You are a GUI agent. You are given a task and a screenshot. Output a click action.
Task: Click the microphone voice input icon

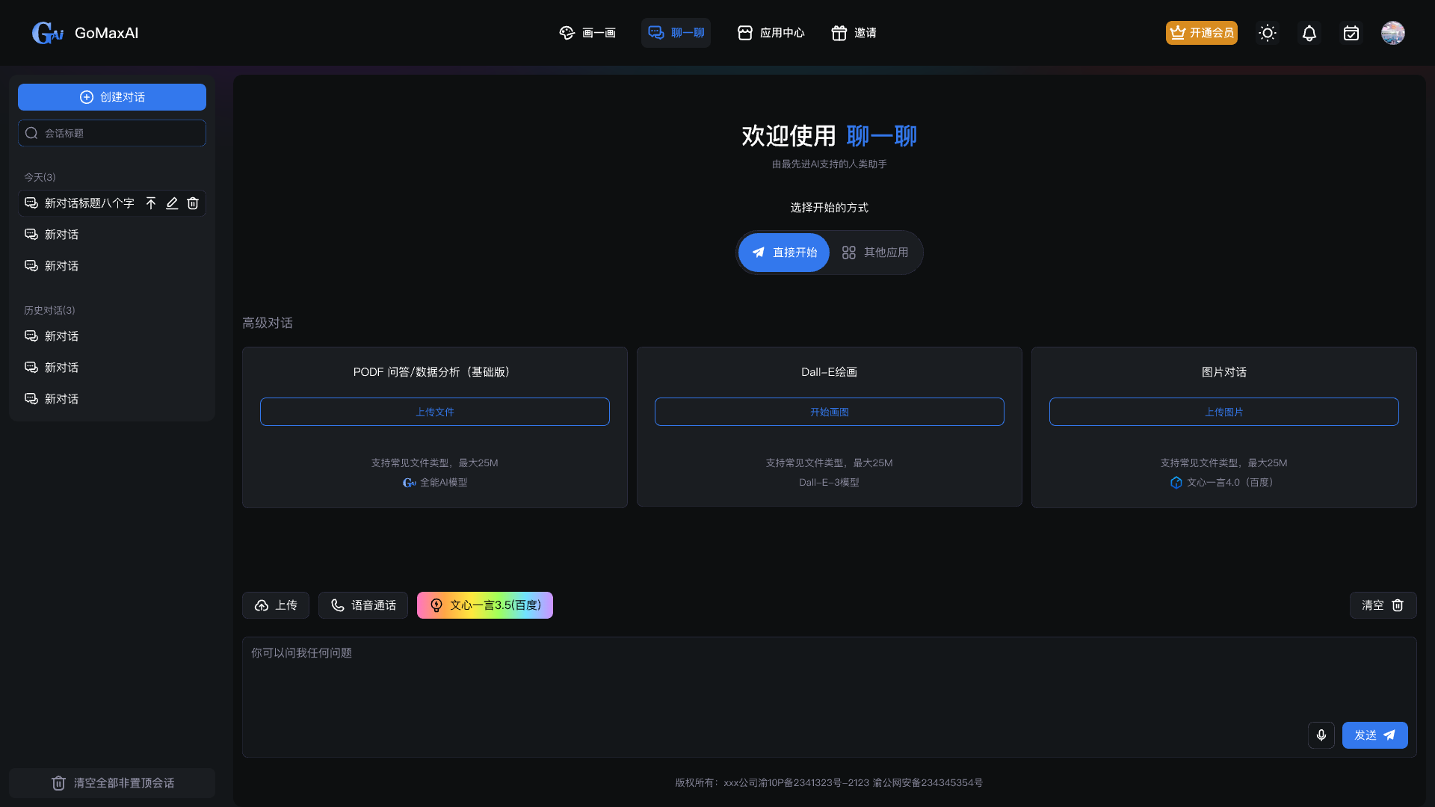pos(1321,735)
